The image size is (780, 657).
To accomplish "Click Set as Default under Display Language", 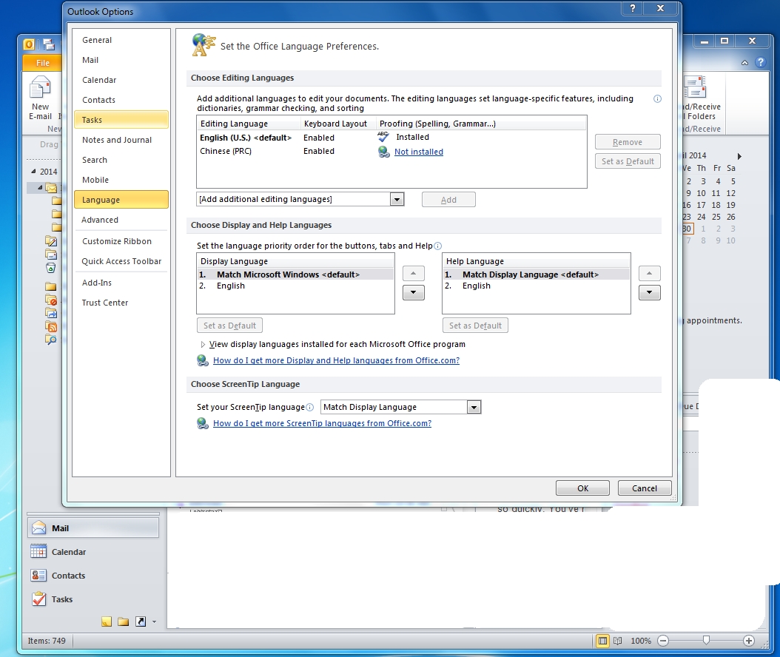I will [229, 326].
